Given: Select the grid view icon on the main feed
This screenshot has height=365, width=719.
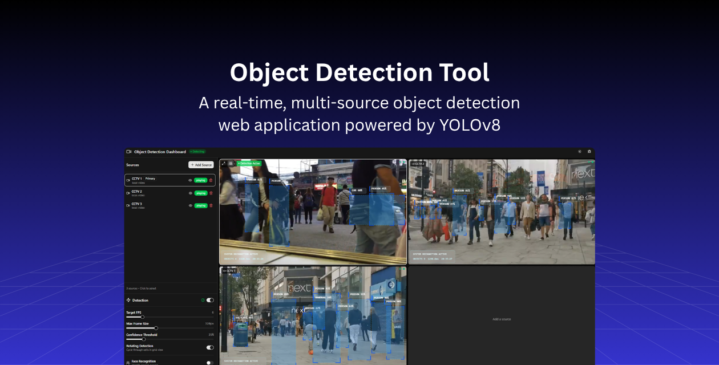Looking at the screenshot, I should click(231, 163).
